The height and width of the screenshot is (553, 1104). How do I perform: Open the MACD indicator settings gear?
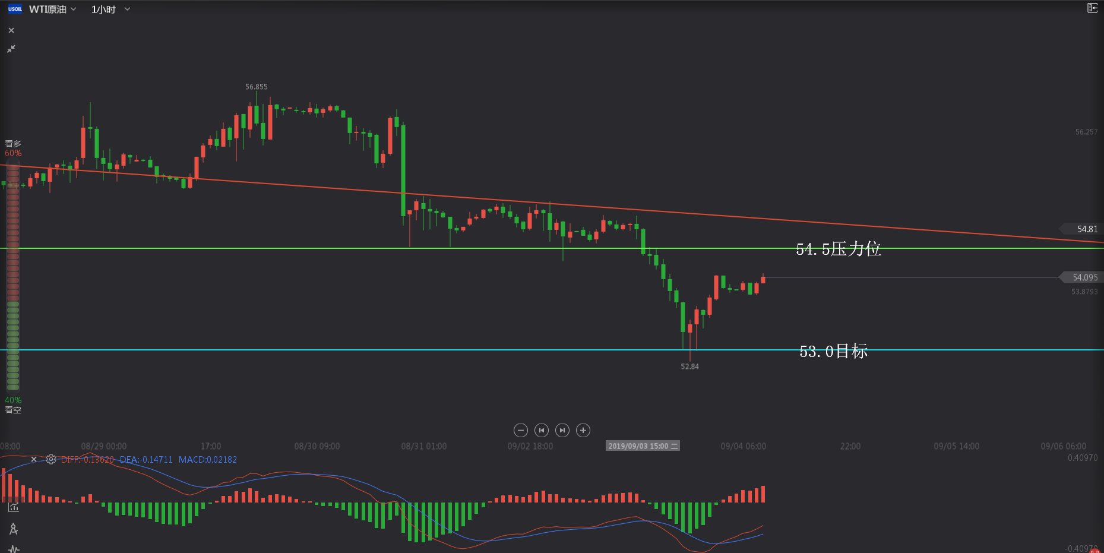click(x=51, y=459)
